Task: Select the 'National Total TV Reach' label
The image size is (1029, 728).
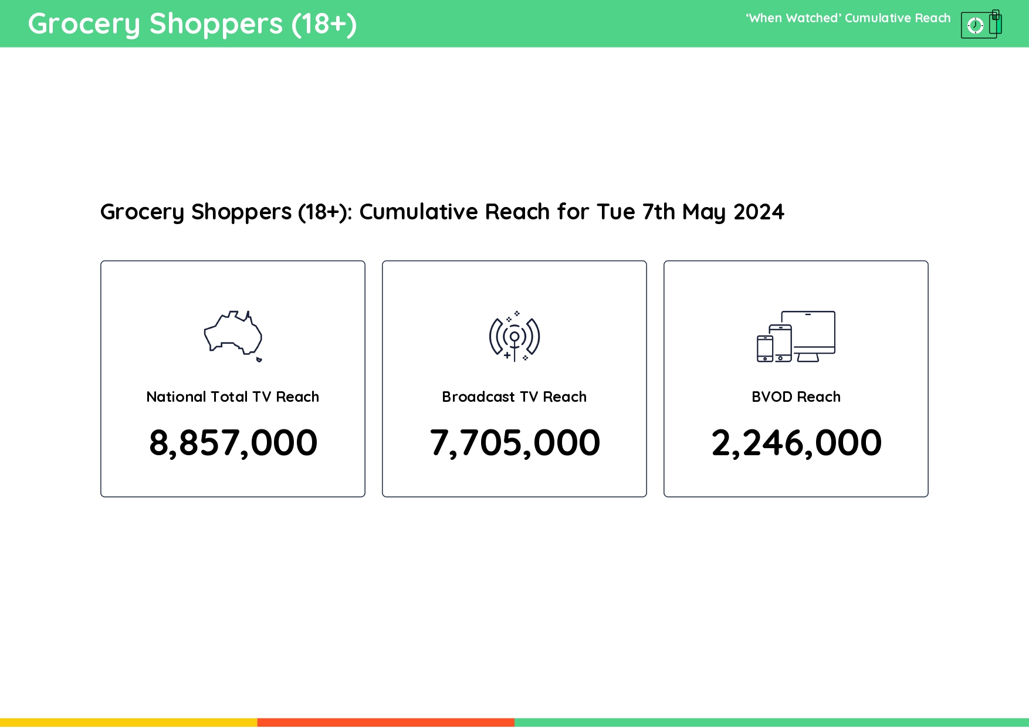Action: pyautogui.click(x=233, y=397)
